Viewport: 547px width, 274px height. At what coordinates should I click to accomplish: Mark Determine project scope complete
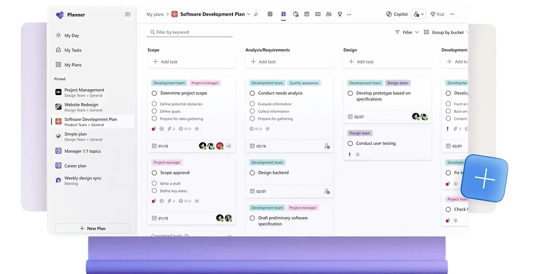coord(155,93)
